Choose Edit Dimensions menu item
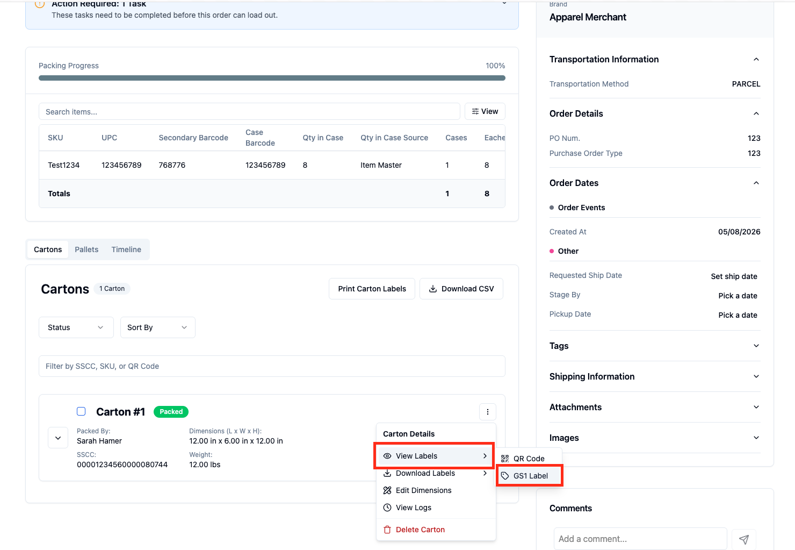Image resolution: width=795 pixels, height=550 pixels. (435, 490)
